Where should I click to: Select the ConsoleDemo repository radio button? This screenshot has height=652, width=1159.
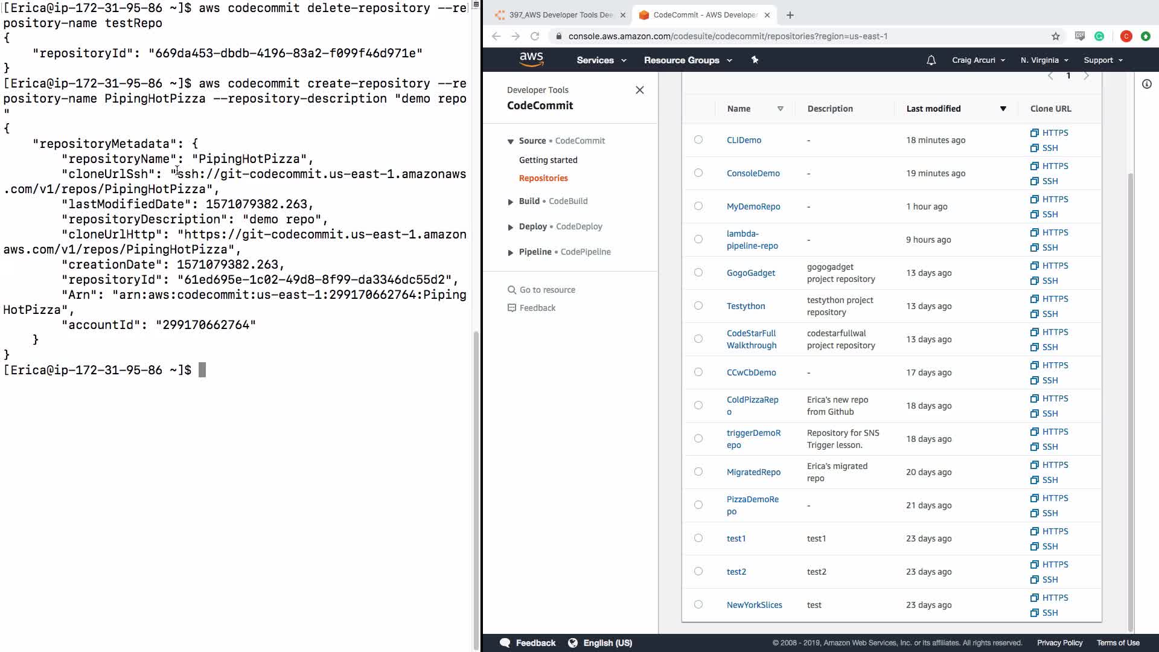click(698, 173)
